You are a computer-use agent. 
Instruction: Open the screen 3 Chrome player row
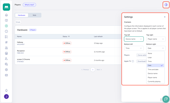(x=68, y=60)
